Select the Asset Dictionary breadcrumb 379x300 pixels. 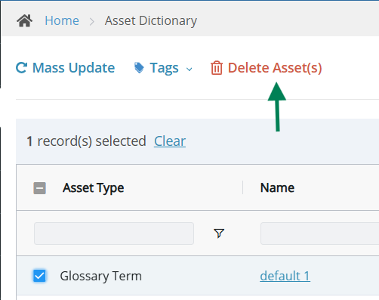coord(151,21)
